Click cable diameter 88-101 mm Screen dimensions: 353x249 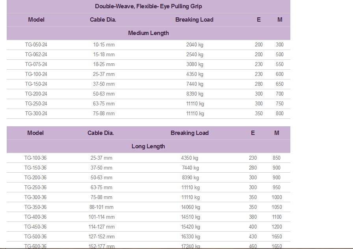coord(101,207)
